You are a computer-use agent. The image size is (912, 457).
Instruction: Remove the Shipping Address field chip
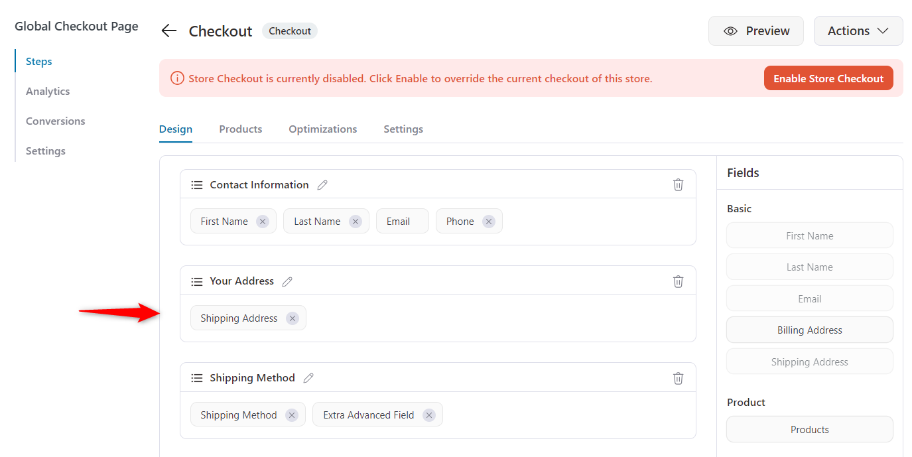293,318
